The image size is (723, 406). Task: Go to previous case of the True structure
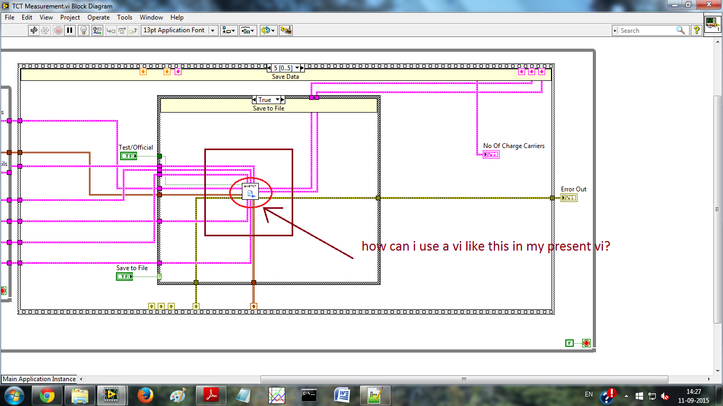click(x=255, y=99)
